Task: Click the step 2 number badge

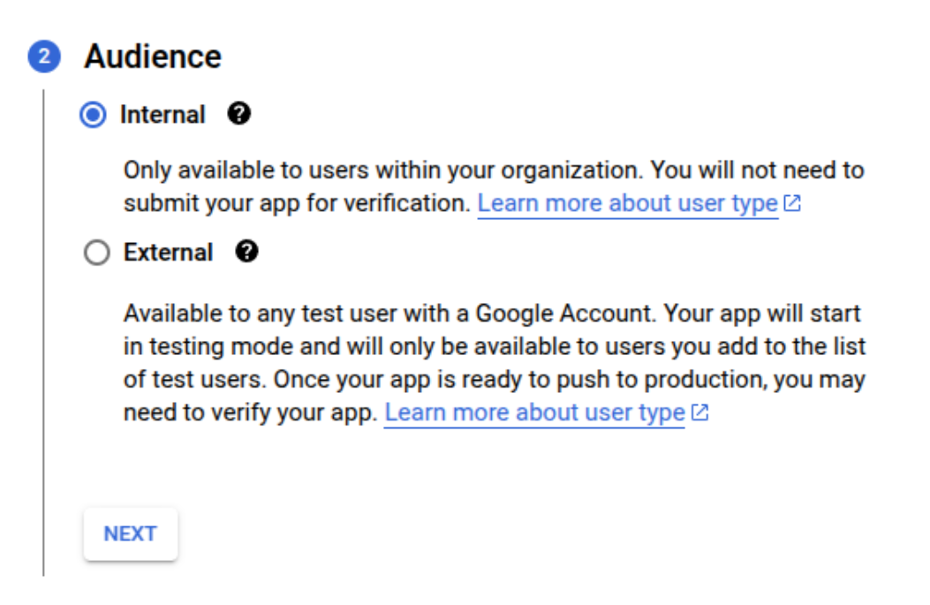Action: point(44,57)
